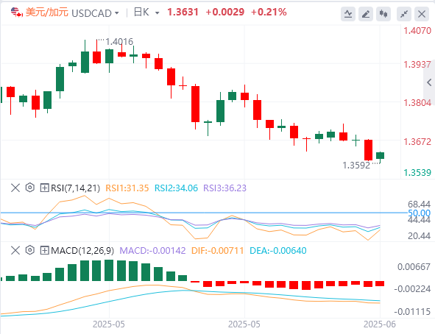
Task: Add an indicator next to the MACD panel
Action: pyautogui.click(x=44, y=250)
